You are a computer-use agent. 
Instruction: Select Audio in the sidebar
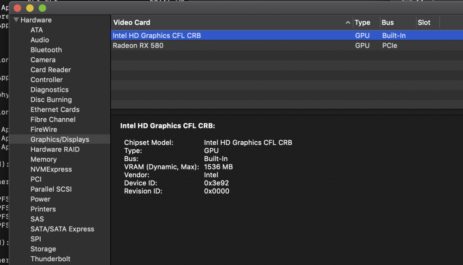coord(39,40)
